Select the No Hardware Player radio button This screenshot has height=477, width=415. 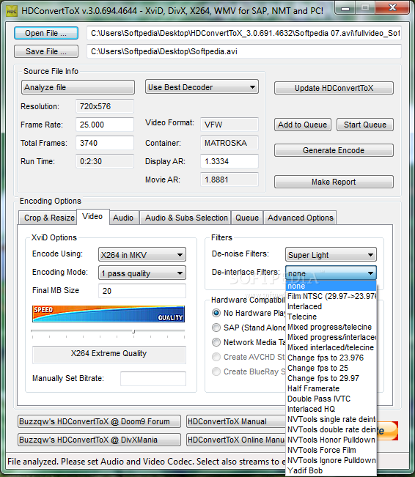[216, 313]
